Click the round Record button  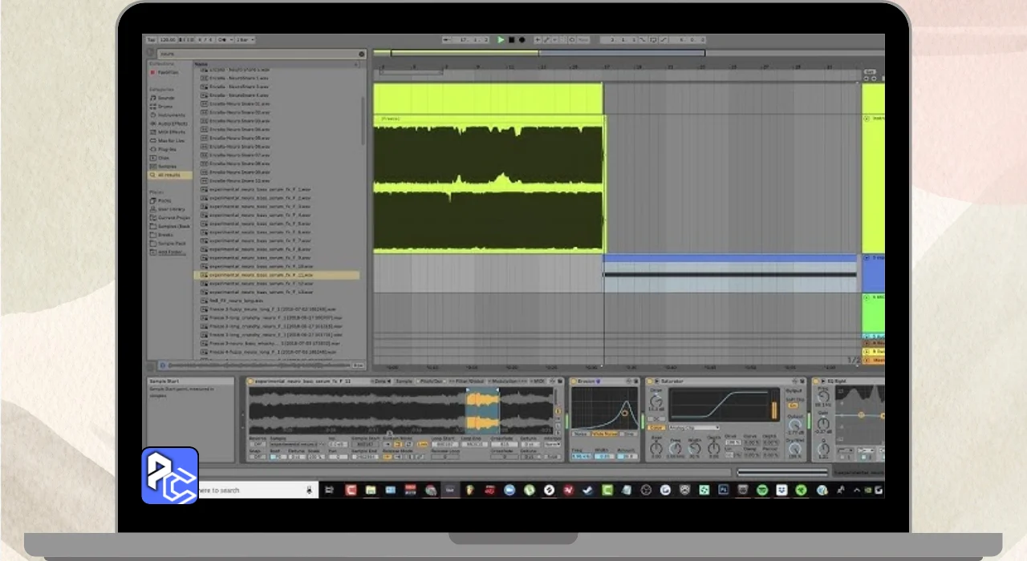[522, 39]
